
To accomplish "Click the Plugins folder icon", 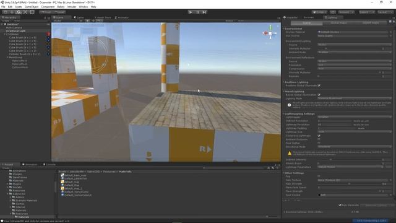I will point(11,184).
